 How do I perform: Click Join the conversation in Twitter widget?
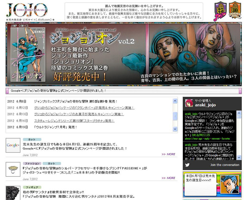(x=225, y=165)
